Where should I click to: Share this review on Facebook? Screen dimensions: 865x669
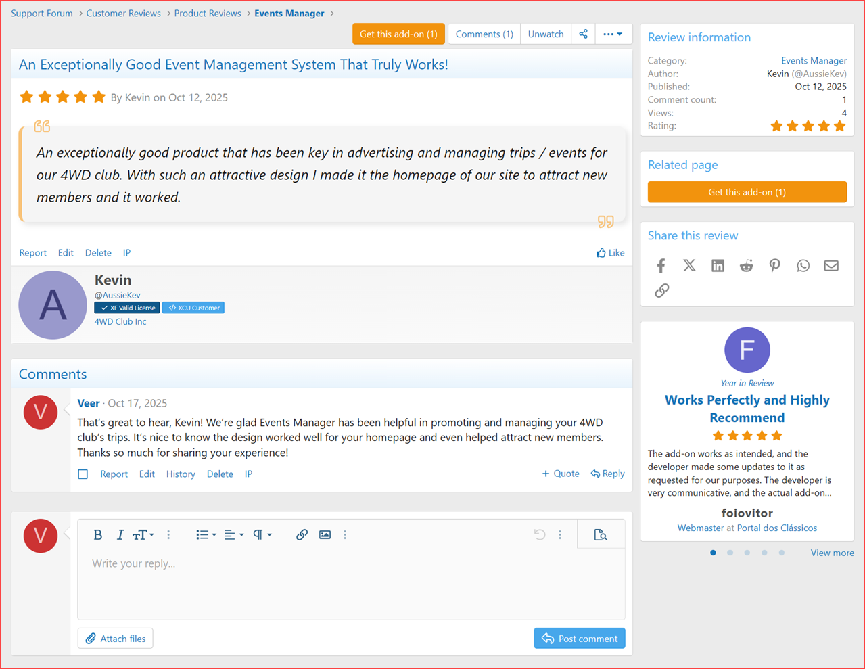tap(661, 265)
